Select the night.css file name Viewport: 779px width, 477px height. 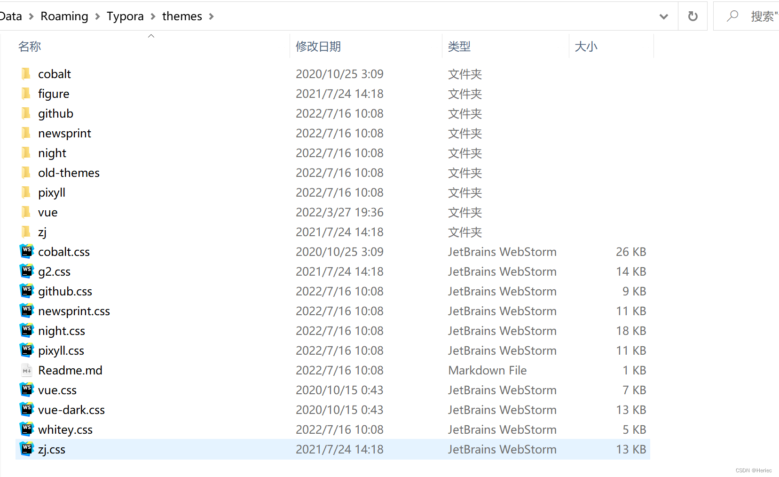(62, 331)
